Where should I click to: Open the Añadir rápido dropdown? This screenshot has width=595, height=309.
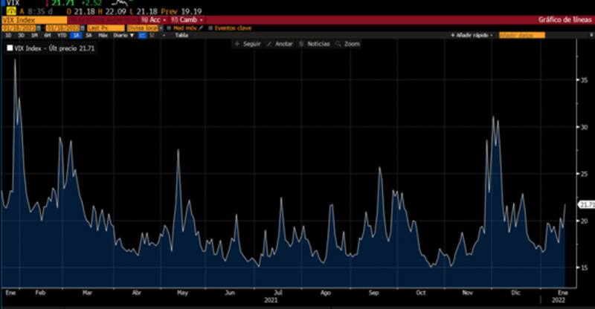(x=472, y=35)
